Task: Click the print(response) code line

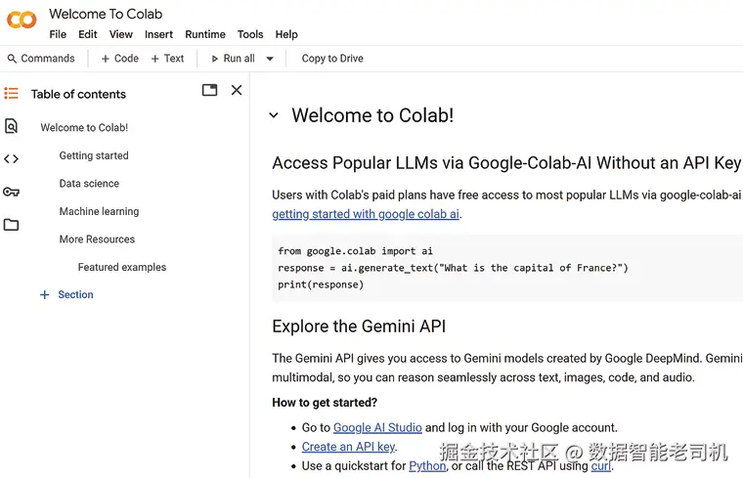Action: coord(321,284)
